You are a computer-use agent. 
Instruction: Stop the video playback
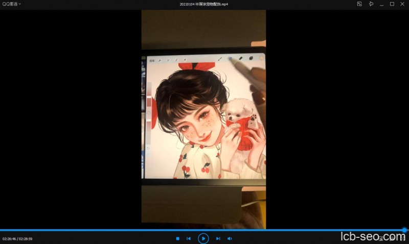(177, 238)
